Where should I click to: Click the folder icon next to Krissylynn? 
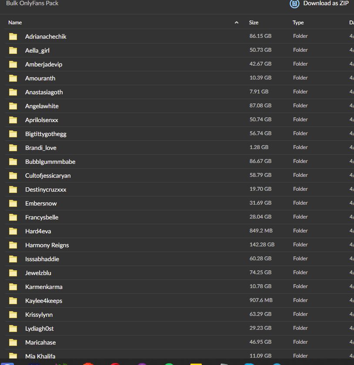(x=13, y=315)
